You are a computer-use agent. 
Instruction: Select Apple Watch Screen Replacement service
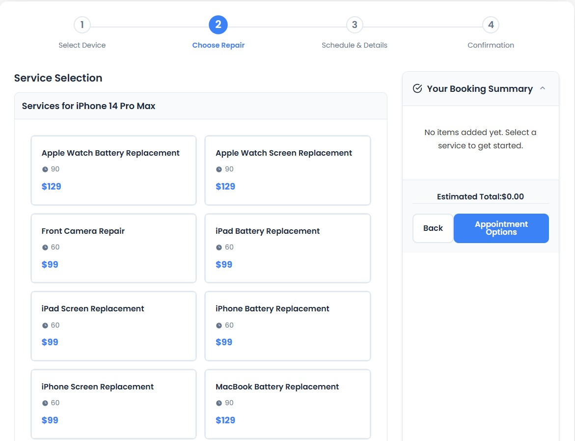[288, 170]
